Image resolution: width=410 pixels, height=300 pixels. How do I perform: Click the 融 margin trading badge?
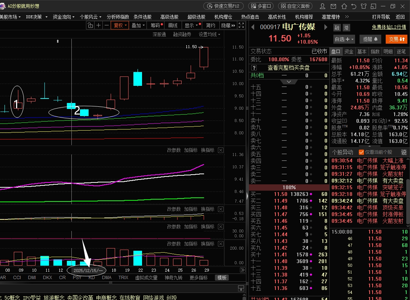(x=337, y=27)
